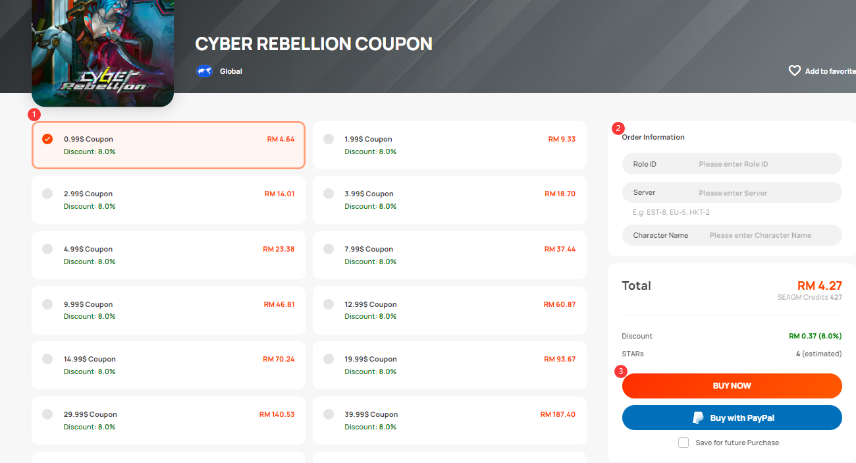This screenshot has height=463, width=856.
Task: Choose the 9.99$ Coupon option
Action: (169, 310)
